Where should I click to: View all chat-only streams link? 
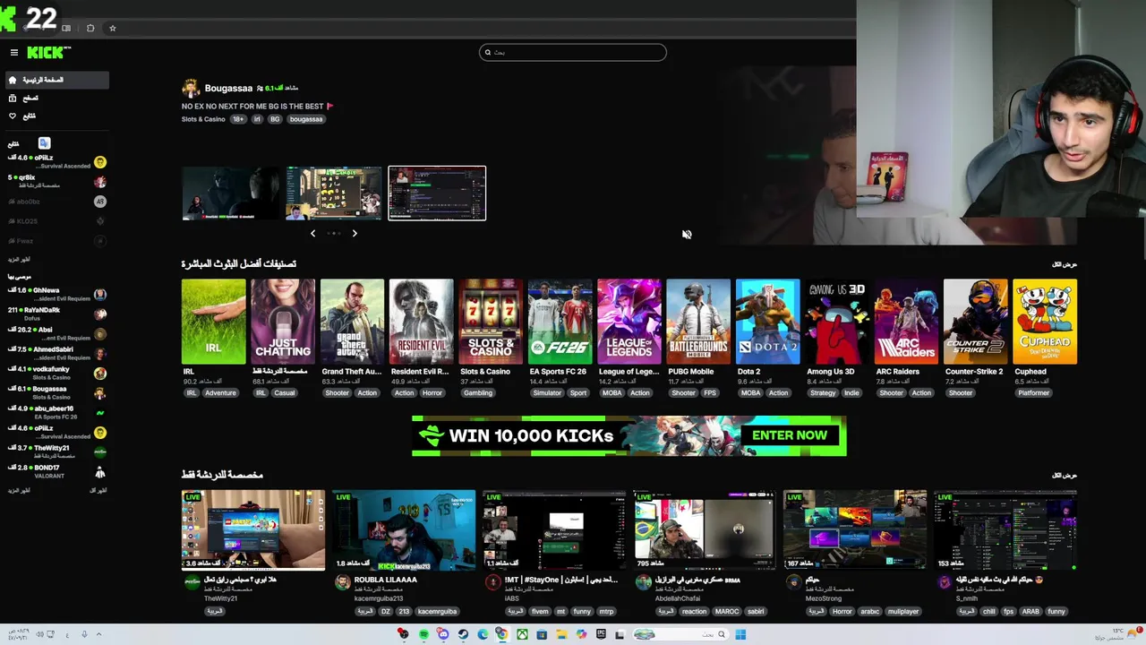[1064, 475]
